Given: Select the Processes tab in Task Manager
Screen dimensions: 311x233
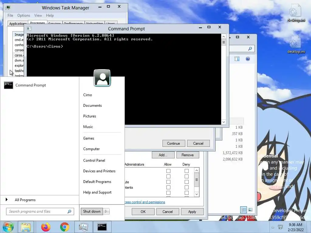Looking at the screenshot, I should point(37,22).
